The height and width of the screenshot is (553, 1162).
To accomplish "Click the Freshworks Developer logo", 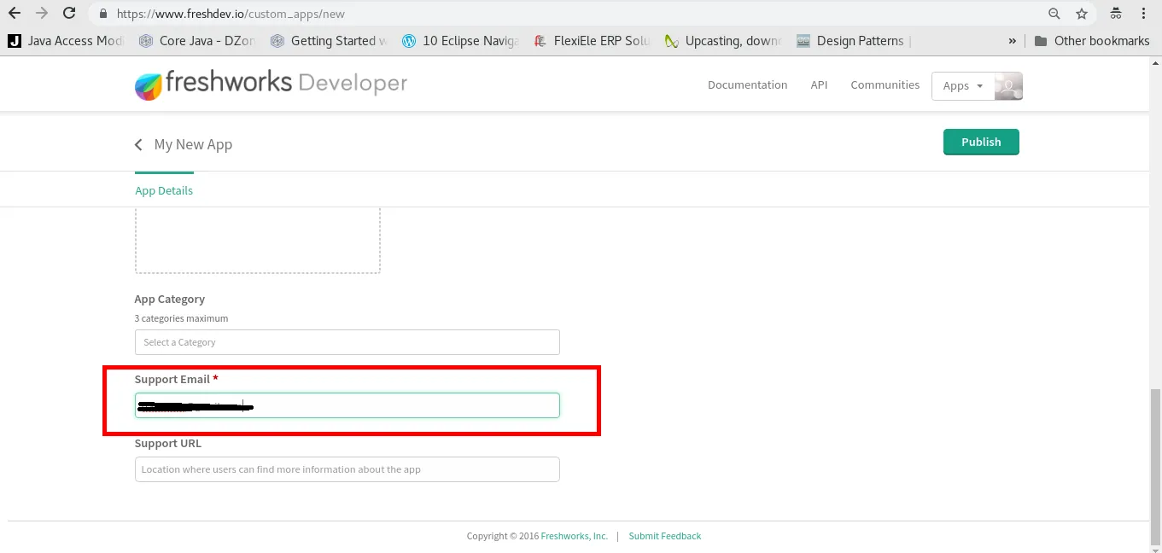I will pyautogui.click(x=272, y=84).
